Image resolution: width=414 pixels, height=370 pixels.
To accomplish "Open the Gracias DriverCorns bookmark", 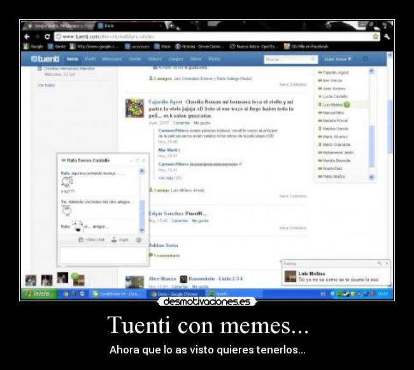I will [x=199, y=46].
